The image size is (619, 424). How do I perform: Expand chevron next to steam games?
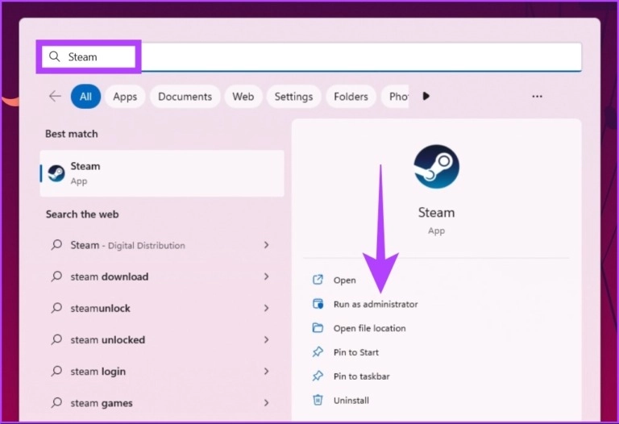click(x=267, y=403)
